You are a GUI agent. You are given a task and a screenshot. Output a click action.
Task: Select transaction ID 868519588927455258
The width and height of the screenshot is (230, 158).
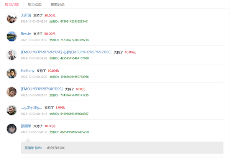click(74, 132)
